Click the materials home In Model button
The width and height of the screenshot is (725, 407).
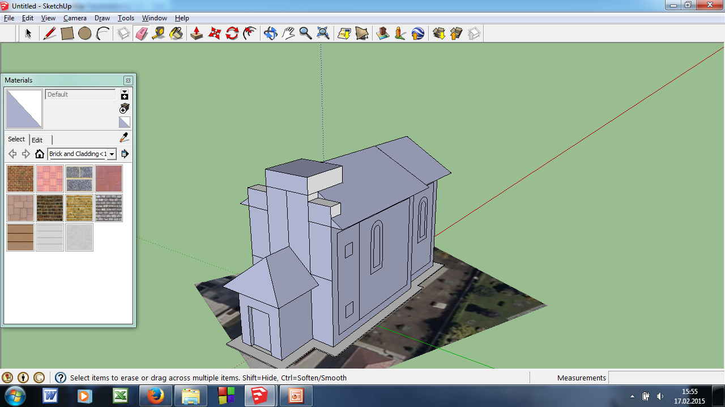tap(40, 154)
